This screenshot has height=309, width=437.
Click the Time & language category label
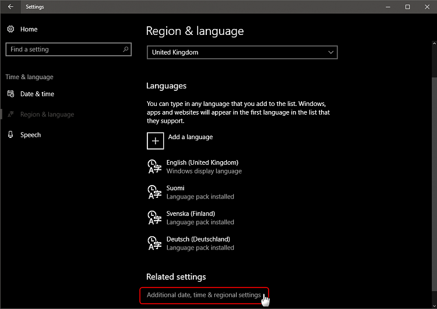click(x=29, y=77)
